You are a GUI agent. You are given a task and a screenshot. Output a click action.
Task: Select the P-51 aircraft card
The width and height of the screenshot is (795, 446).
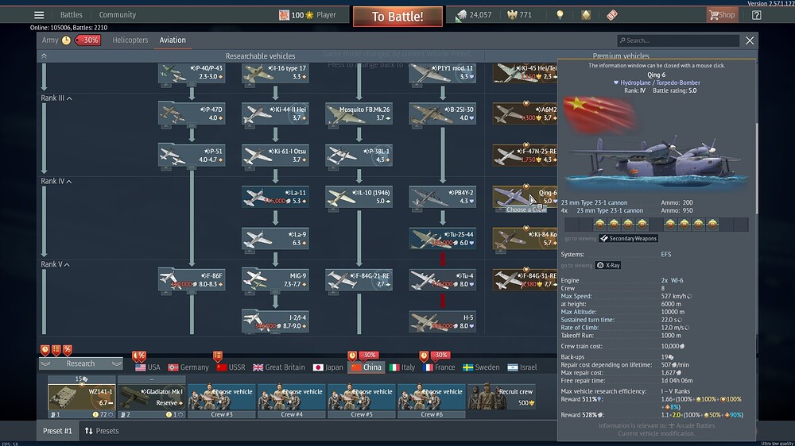point(192,155)
